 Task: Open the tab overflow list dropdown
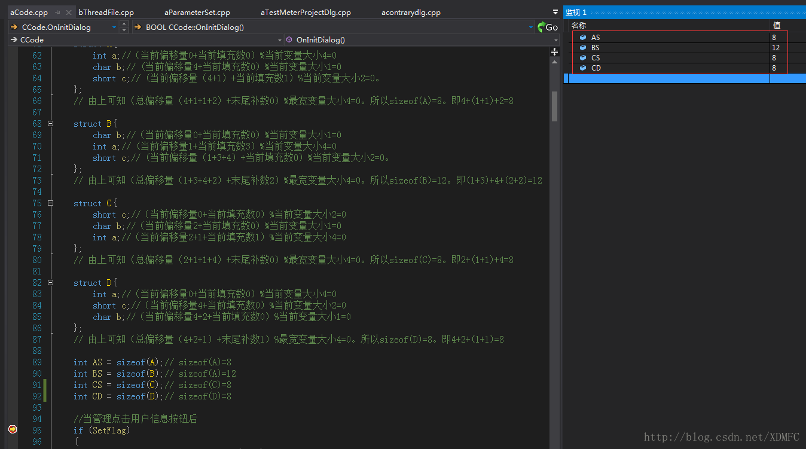click(x=555, y=12)
